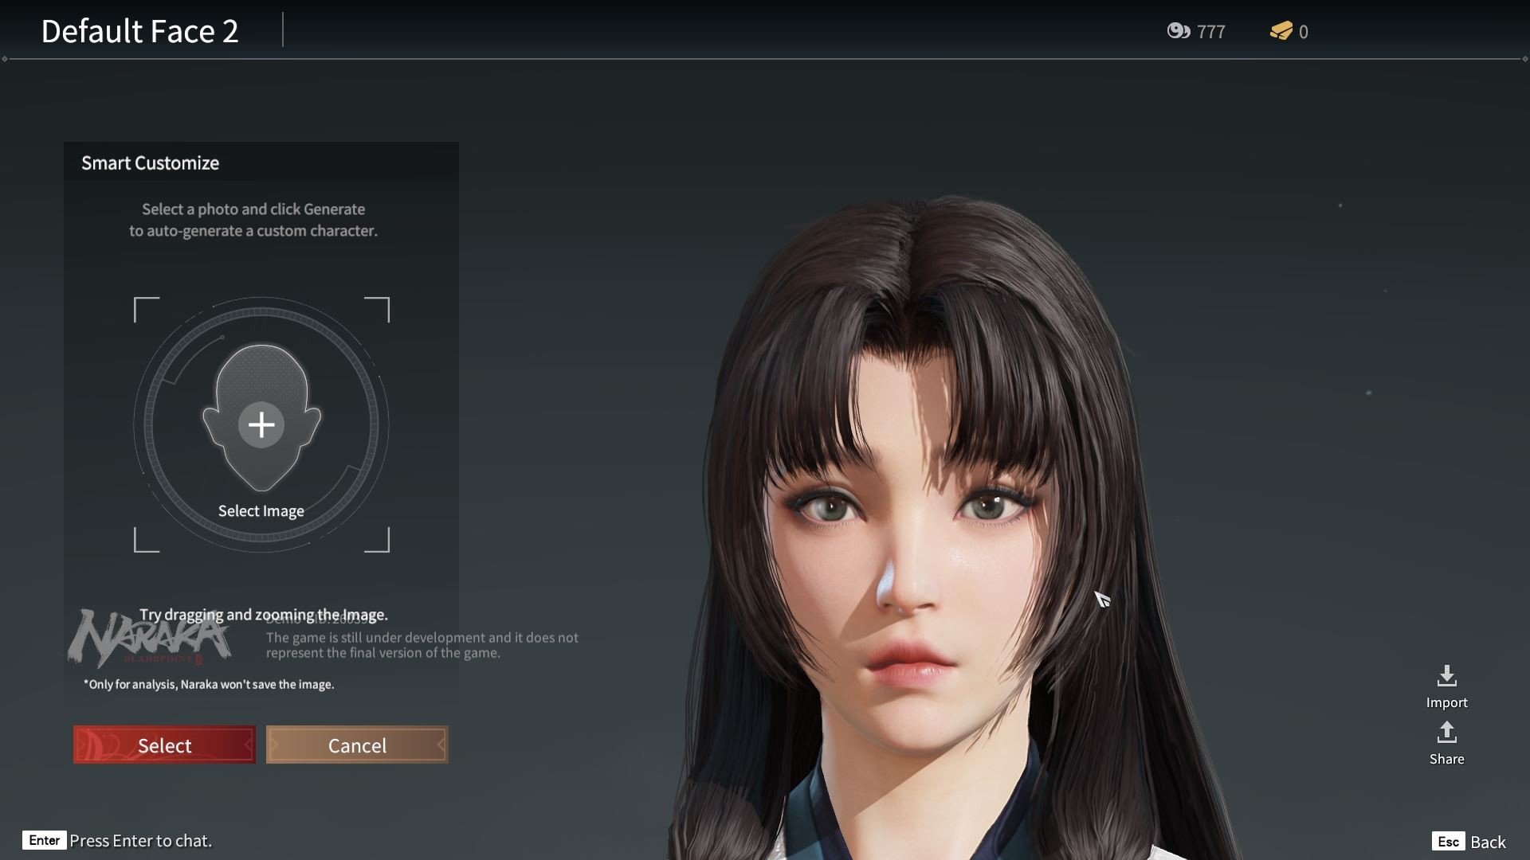The width and height of the screenshot is (1530, 860).
Task: Click the Share text label
Action: [1446, 759]
